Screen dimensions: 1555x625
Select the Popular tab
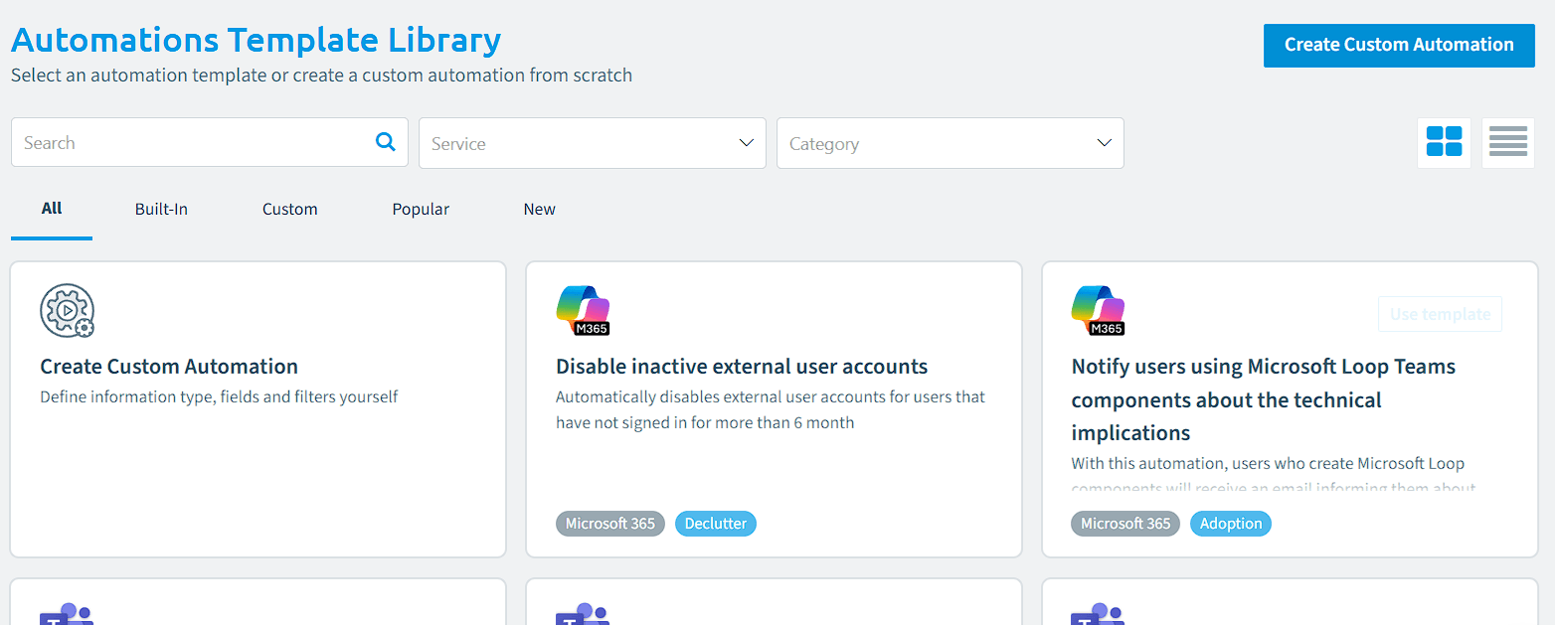pyautogui.click(x=421, y=209)
